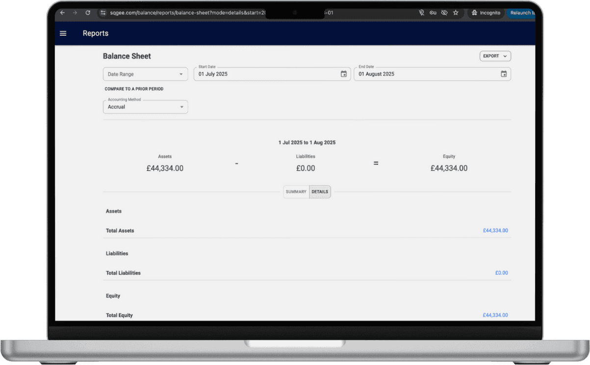Open the Total Liabilities £0.00 link
The image size is (590, 365).
[501, 273]
